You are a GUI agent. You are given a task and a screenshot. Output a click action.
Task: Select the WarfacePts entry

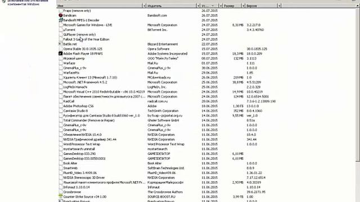[71, 72]
